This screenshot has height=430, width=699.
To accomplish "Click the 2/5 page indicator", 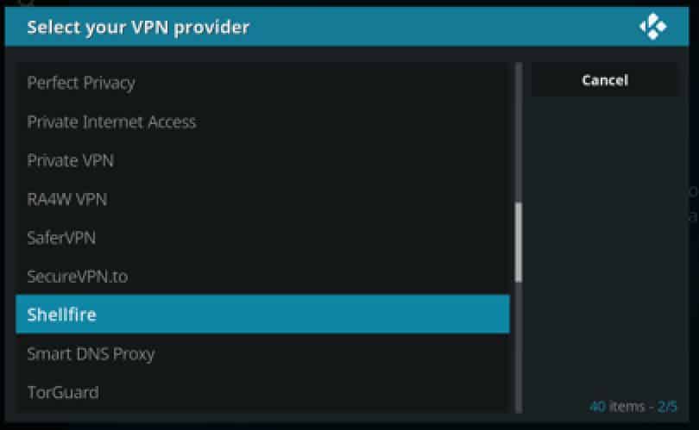I will pos(667,407).
